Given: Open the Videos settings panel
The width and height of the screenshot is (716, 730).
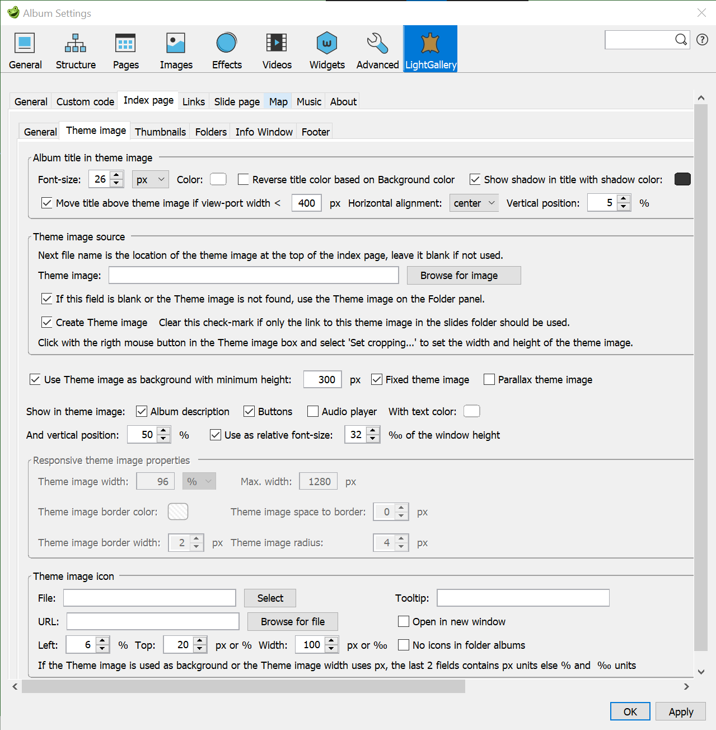Looking at the screenshot, I should (x=276, y=49).
